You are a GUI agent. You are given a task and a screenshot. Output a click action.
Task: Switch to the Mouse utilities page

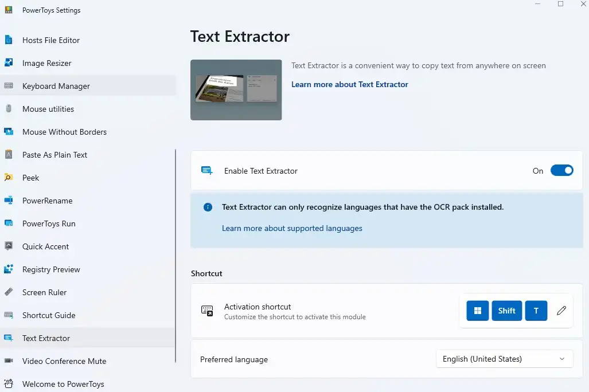[88, 109]
